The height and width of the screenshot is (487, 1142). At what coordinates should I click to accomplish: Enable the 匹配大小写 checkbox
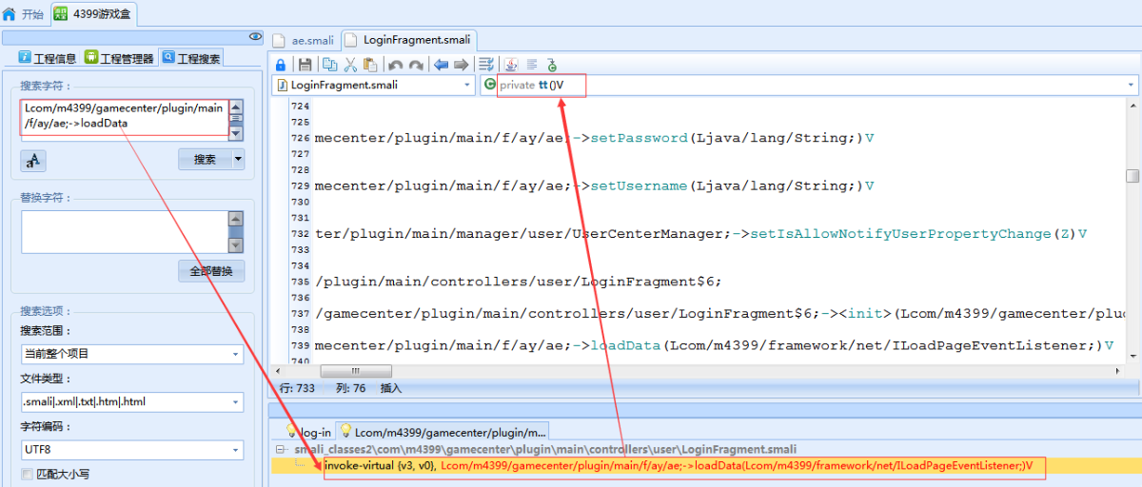pos(27,474)
